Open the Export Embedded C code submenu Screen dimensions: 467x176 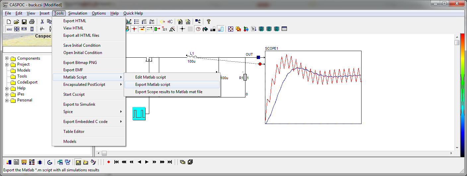[x=89, y=122]
